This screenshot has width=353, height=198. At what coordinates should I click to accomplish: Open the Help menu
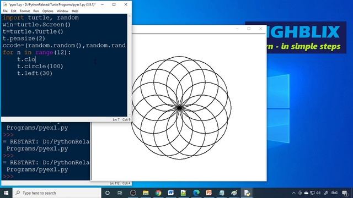point(75,11)
